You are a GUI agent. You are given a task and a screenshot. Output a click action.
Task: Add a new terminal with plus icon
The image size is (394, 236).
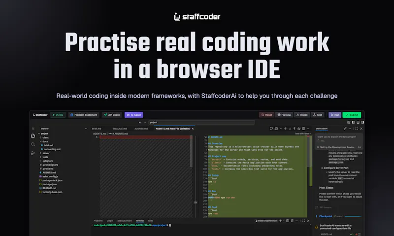point(280,221)
